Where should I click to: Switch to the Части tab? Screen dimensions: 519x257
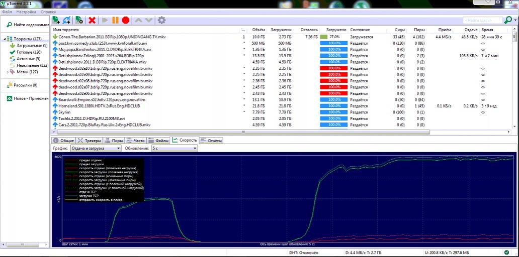[136, 141]
